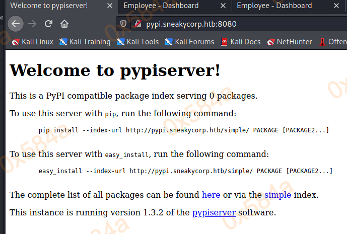Open the Kali Tools bookmark
347x234 pixels.
pos(137,42)
